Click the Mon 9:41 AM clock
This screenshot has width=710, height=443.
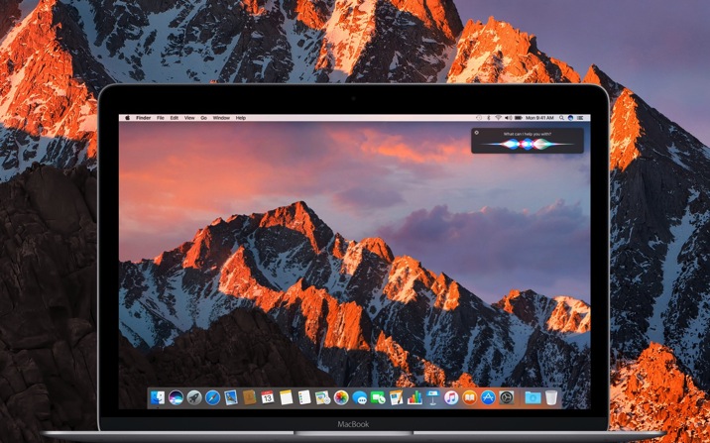click(x=539, y=118)
